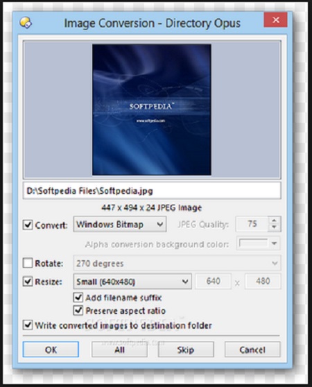This screenshot has height=387, width=312.
Task: Click the Cancel button
Action: pyautogui.click(x=252, y=350)
